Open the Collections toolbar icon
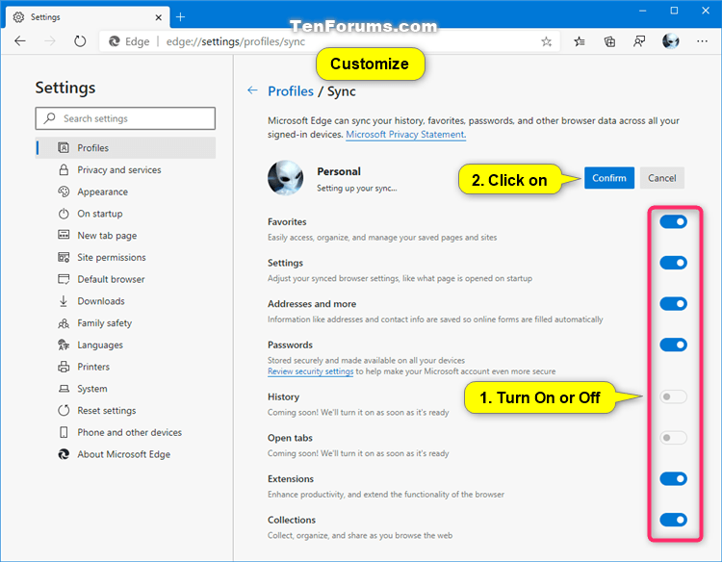722x562 pixels. click(609, 42)
